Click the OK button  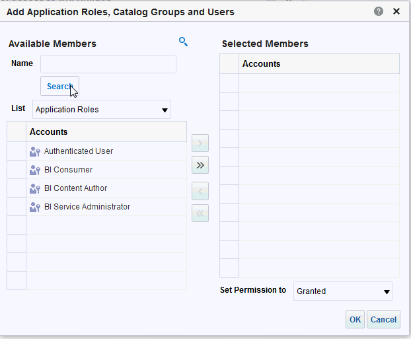coord(355,319)
